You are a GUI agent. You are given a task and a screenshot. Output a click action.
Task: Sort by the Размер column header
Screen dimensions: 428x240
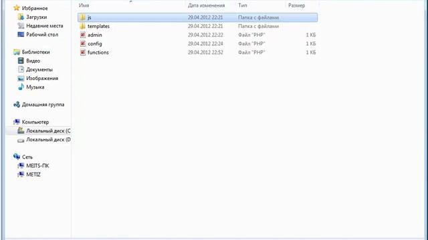[296, 5]
